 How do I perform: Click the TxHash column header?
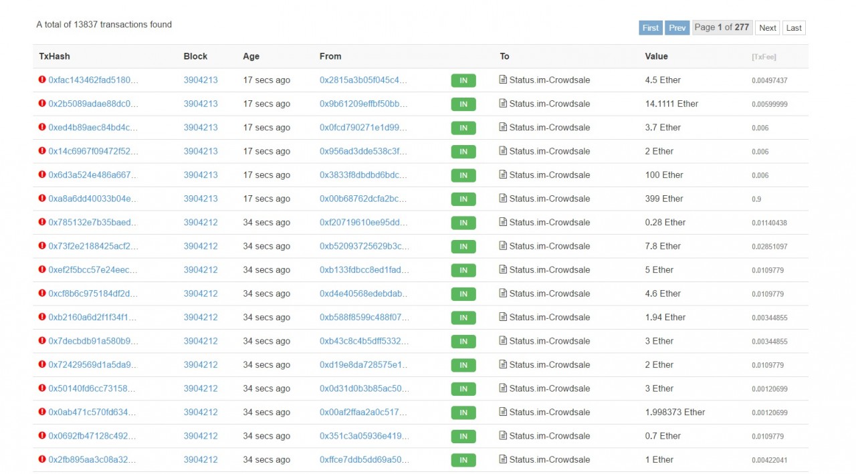(54, 56)
